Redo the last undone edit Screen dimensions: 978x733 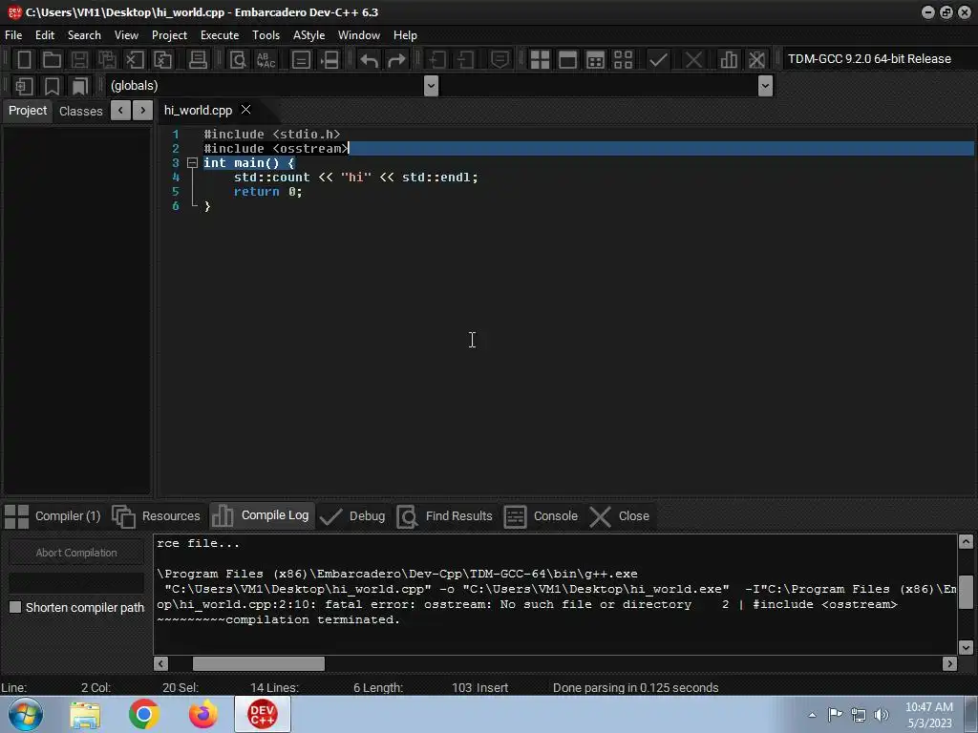coord(396,60)
